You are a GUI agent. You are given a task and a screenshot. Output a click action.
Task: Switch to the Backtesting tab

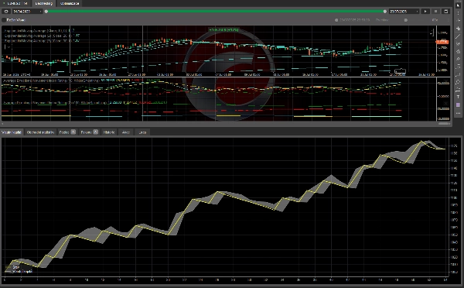coord(43,3)
